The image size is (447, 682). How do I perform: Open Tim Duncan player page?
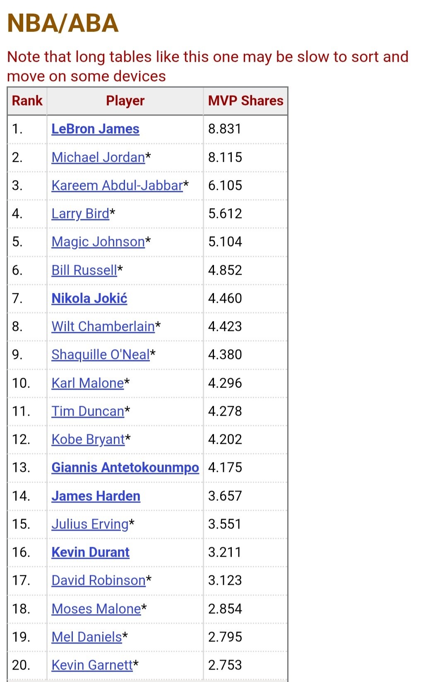pyautogui.click(x=88, y=411)
